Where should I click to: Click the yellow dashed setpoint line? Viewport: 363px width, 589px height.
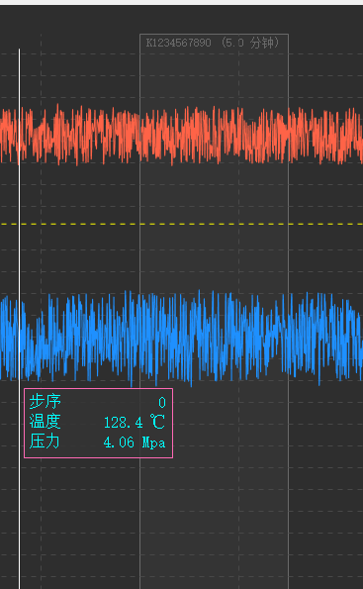coord(181,224)
